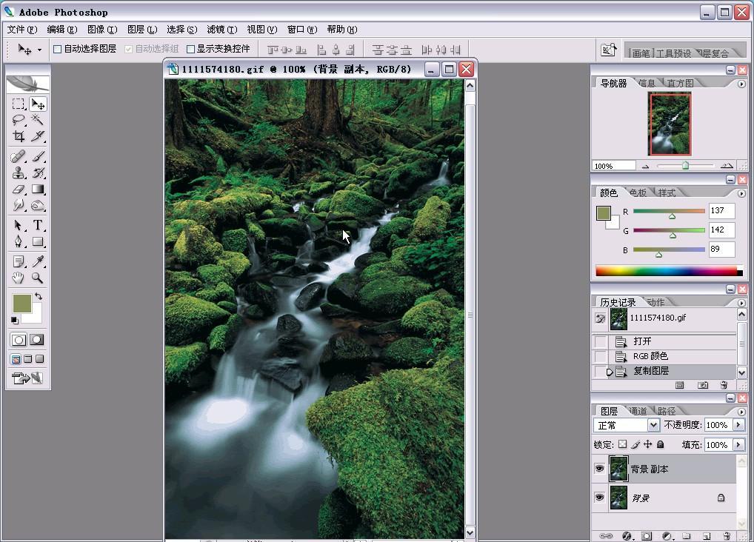The height and width of the screenshot is (542, 754).
Task: Select the Magic Wand tool
Action: click(x=38, y=120)
